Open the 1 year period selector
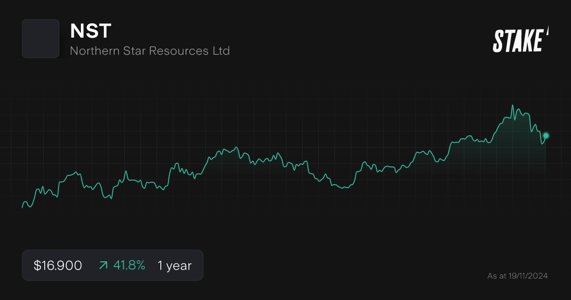This screenshot has width=571, height=300. [174, 265]
